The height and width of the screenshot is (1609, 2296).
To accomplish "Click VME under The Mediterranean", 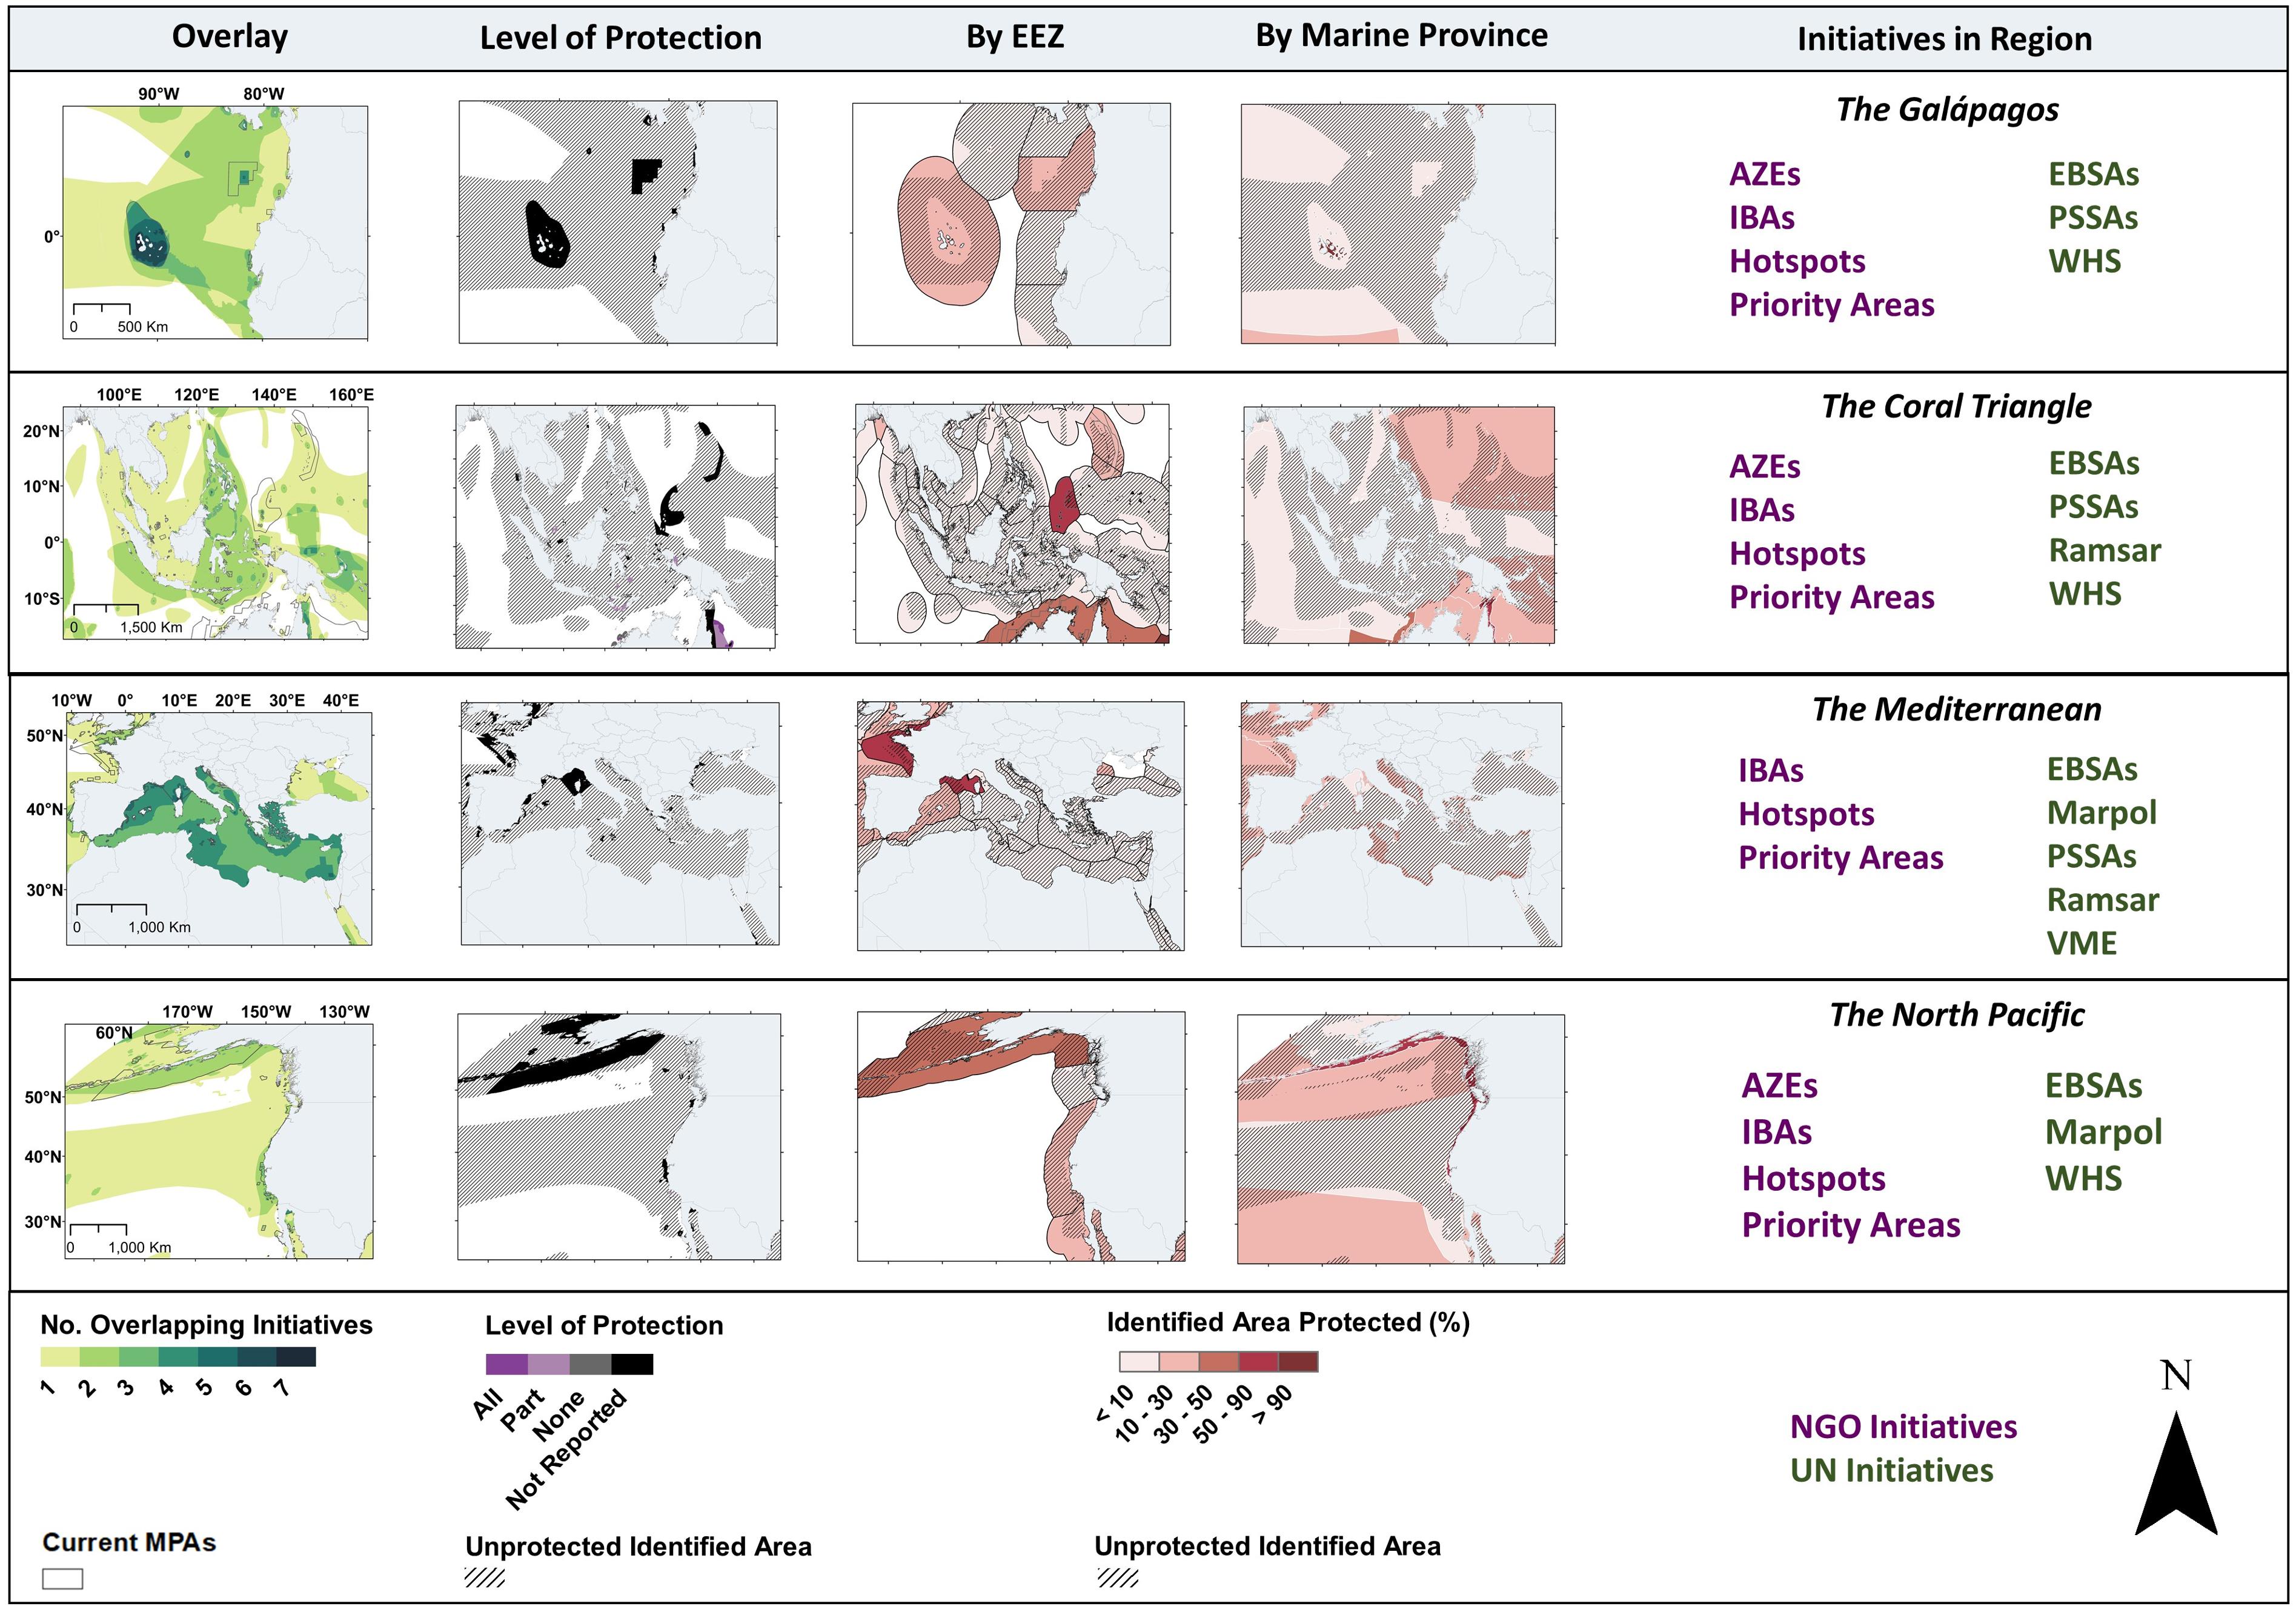I will pyautogui.click(x=2082, y=944).
